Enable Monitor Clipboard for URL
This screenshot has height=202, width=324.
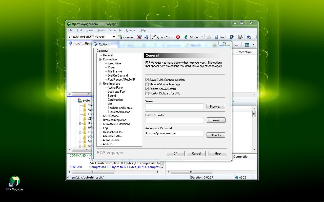tap(147, 93)
